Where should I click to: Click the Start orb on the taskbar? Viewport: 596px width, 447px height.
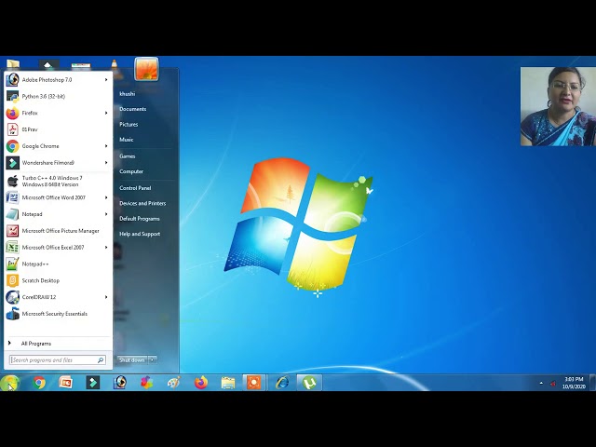pyautogui.click(x=10, y=383)
